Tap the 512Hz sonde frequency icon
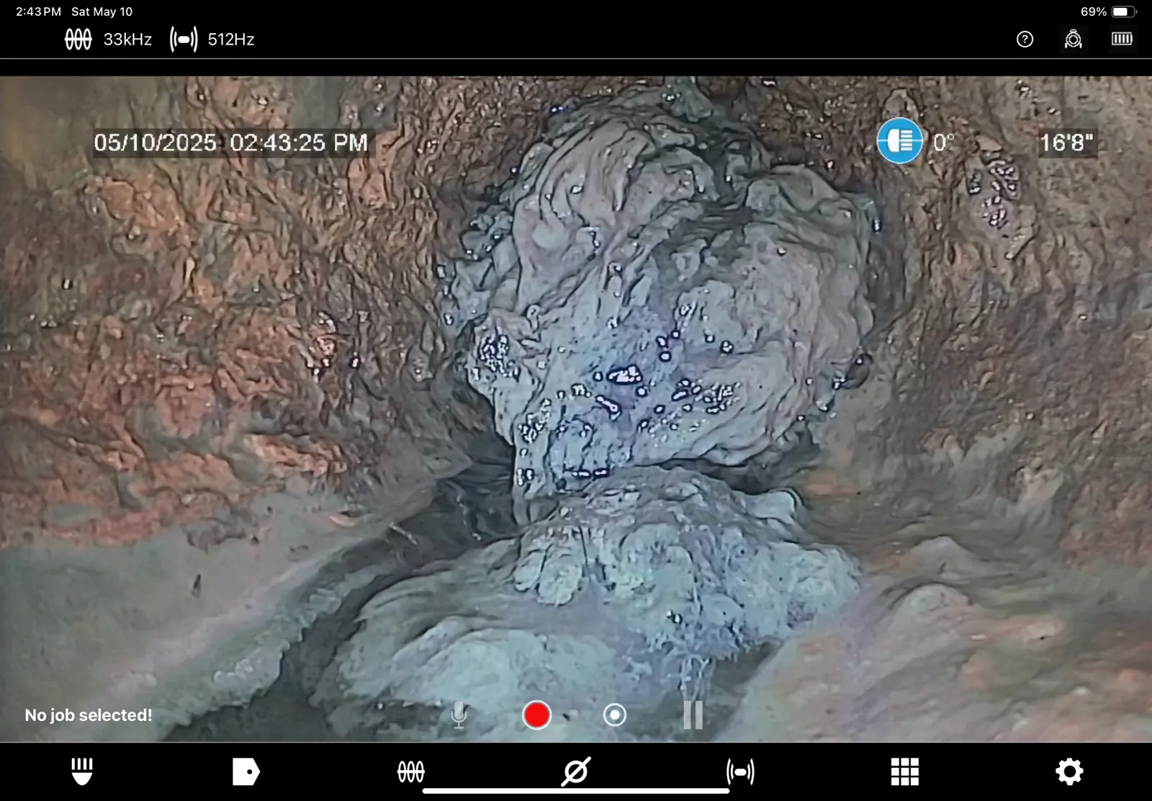Screen dimensions: 1152x801 [184, 40]
